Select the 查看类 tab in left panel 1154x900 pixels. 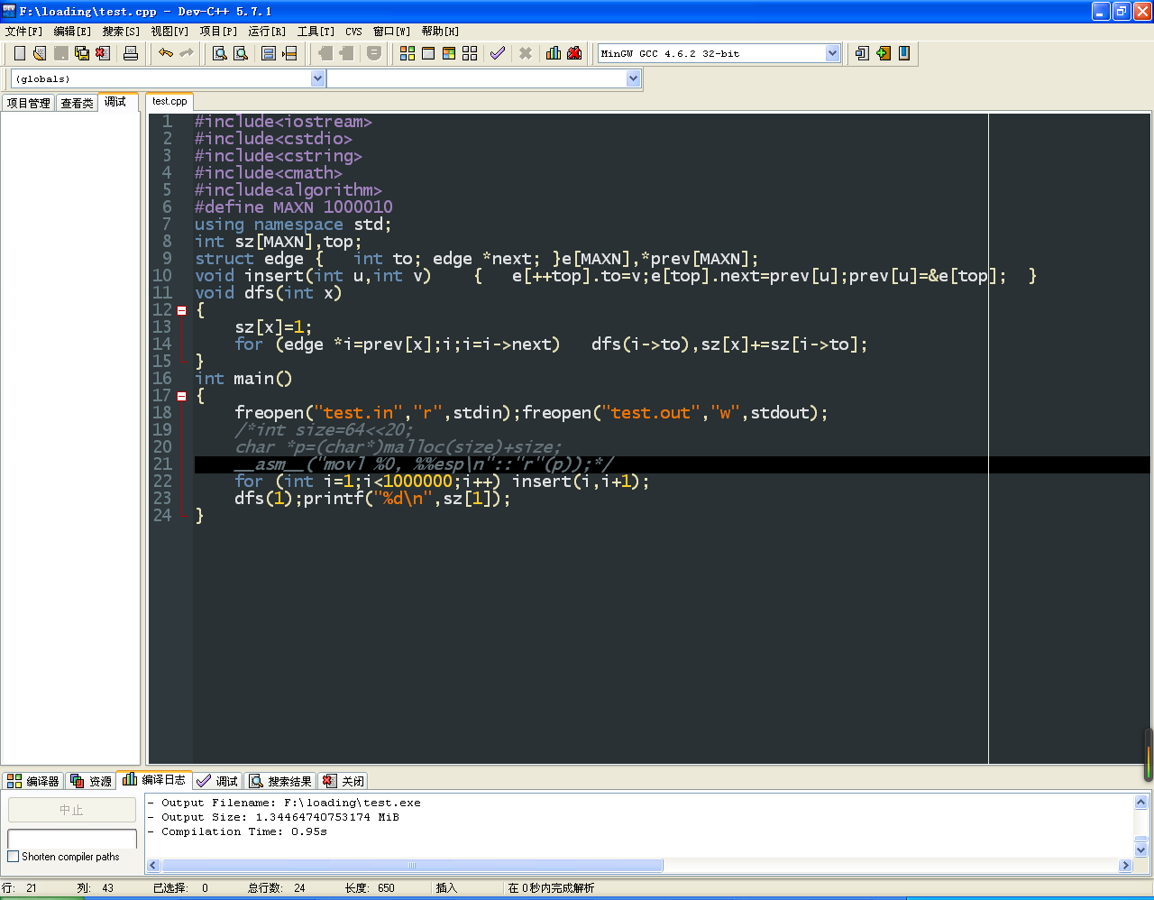click(77, 103)
